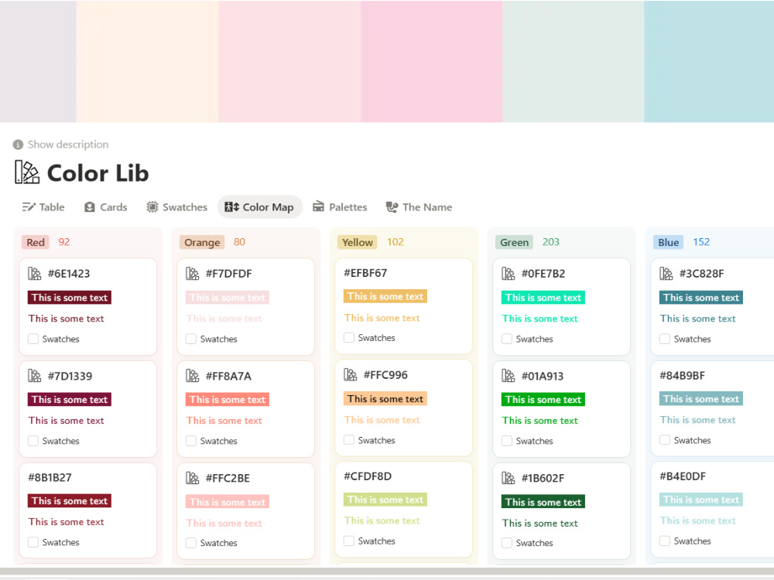
Task: Click the Yellow group label
Action: coord(358,242)
